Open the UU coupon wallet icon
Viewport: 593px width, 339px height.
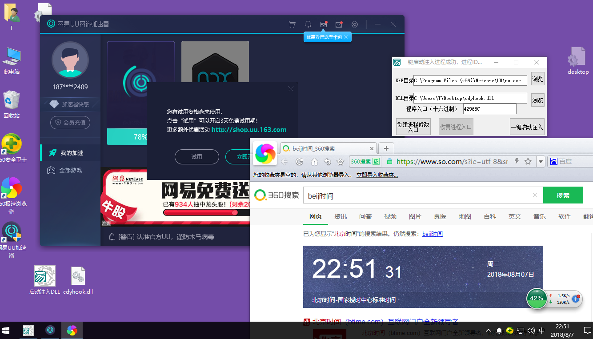(x=324, y=24)
